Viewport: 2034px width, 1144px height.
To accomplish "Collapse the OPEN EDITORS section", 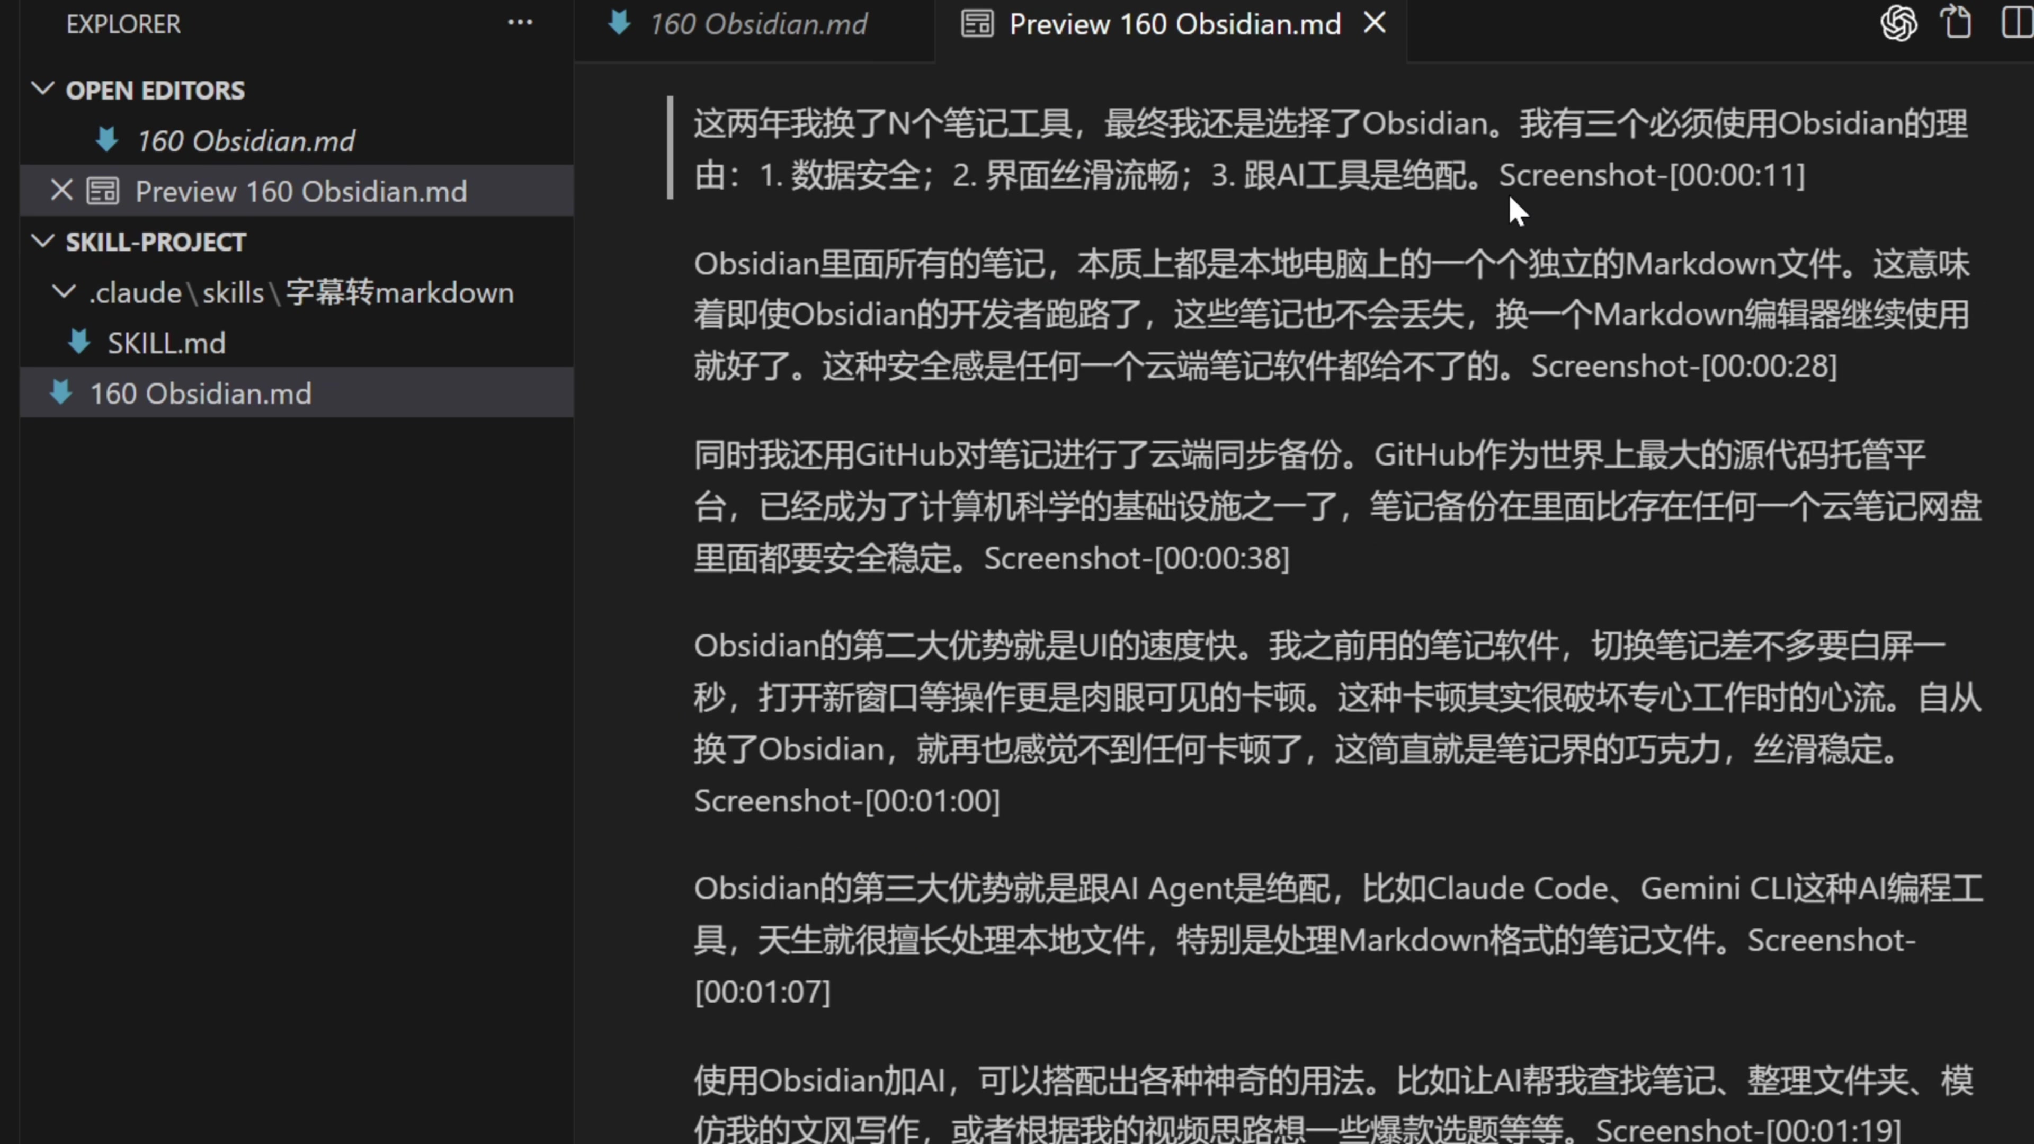I will point(42,89).
